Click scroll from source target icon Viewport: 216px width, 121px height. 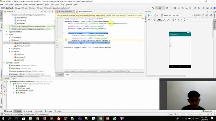pyautogui.click(x=42, y=12)
